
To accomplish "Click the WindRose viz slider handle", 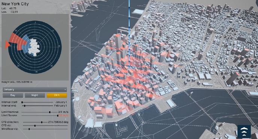I will tap(29, 129).
